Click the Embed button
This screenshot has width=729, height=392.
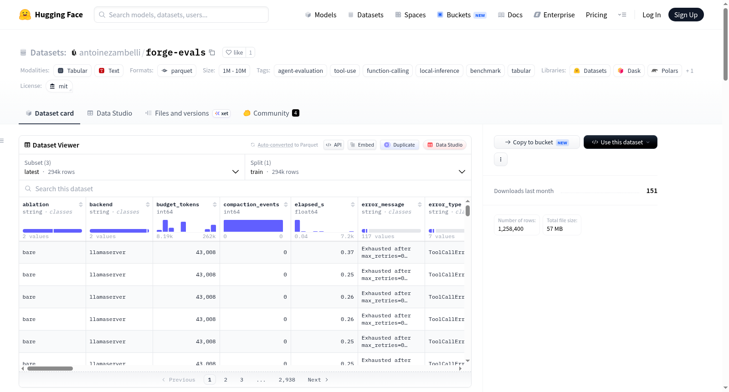362,145
